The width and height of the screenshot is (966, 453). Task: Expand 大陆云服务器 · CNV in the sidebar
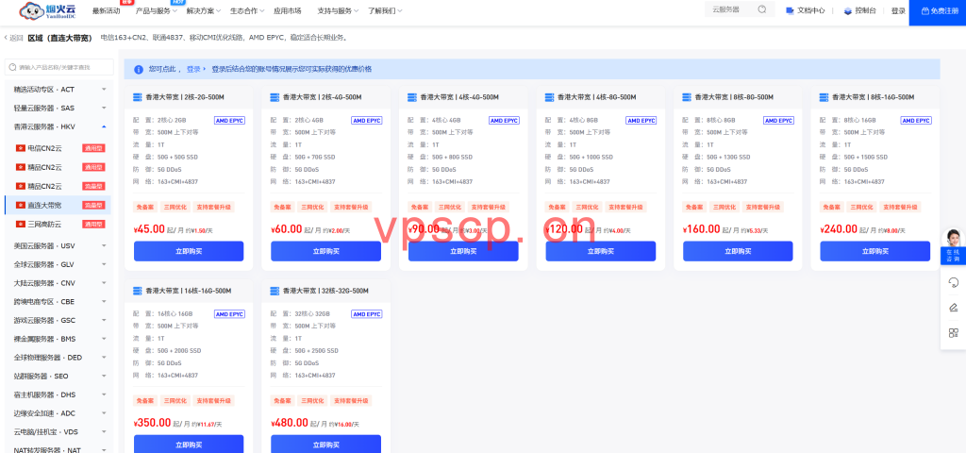coord(58,283)
